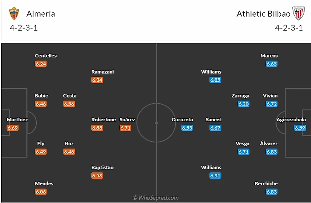Image resolution: width=311 pixels, height=203 pixels.
Task: Click the pitch center circle spot
Action: tap(156, 123)
